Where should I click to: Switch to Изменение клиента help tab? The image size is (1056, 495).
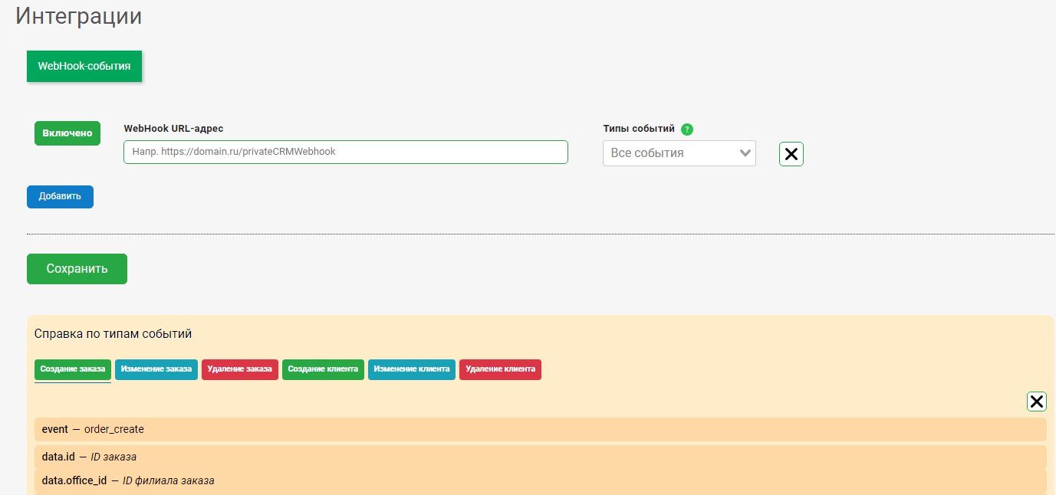pyautogui.click(x=412, y=369)
